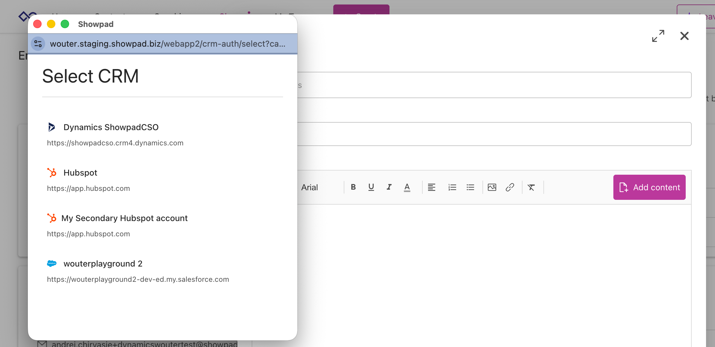Insert a bulleted list
The height and width of the screenshot is (347, 715).
pyautogui.click(x=470, y=187)
